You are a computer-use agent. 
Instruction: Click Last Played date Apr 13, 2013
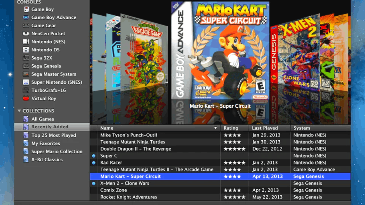click(267, 177)
